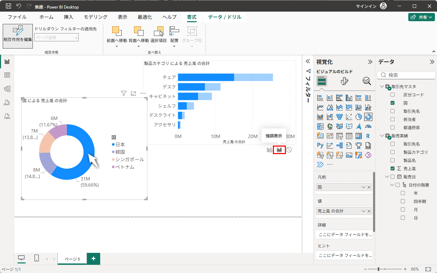Select the treemap visual
Viewport: 437px width, 273px height.
320,126
